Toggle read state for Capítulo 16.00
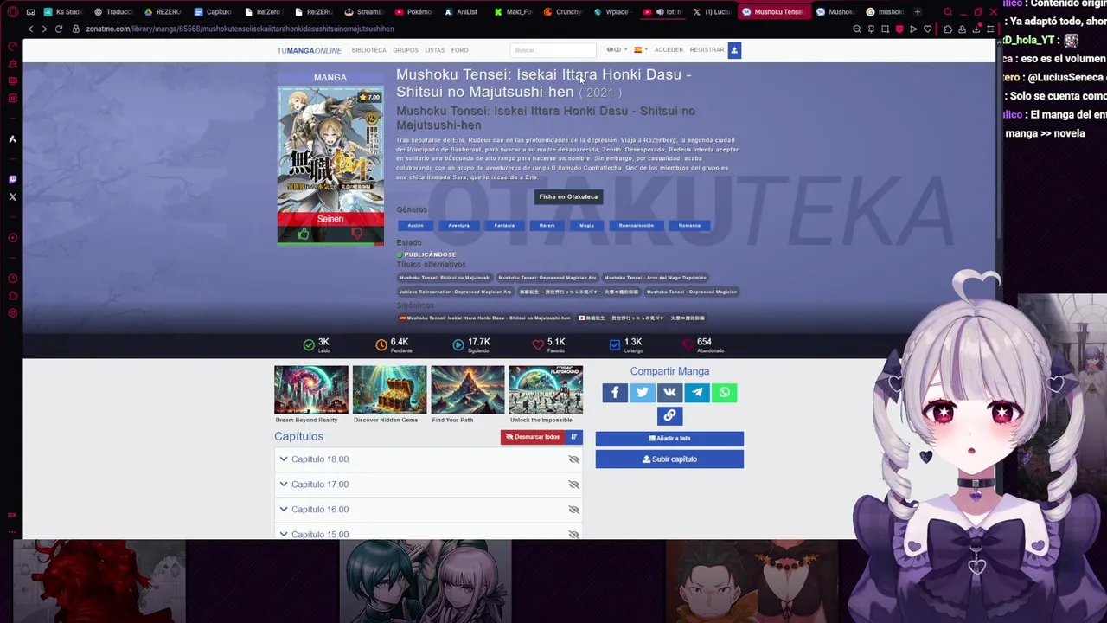Viewport: 1107px width, 623px height. pos(573,510)
